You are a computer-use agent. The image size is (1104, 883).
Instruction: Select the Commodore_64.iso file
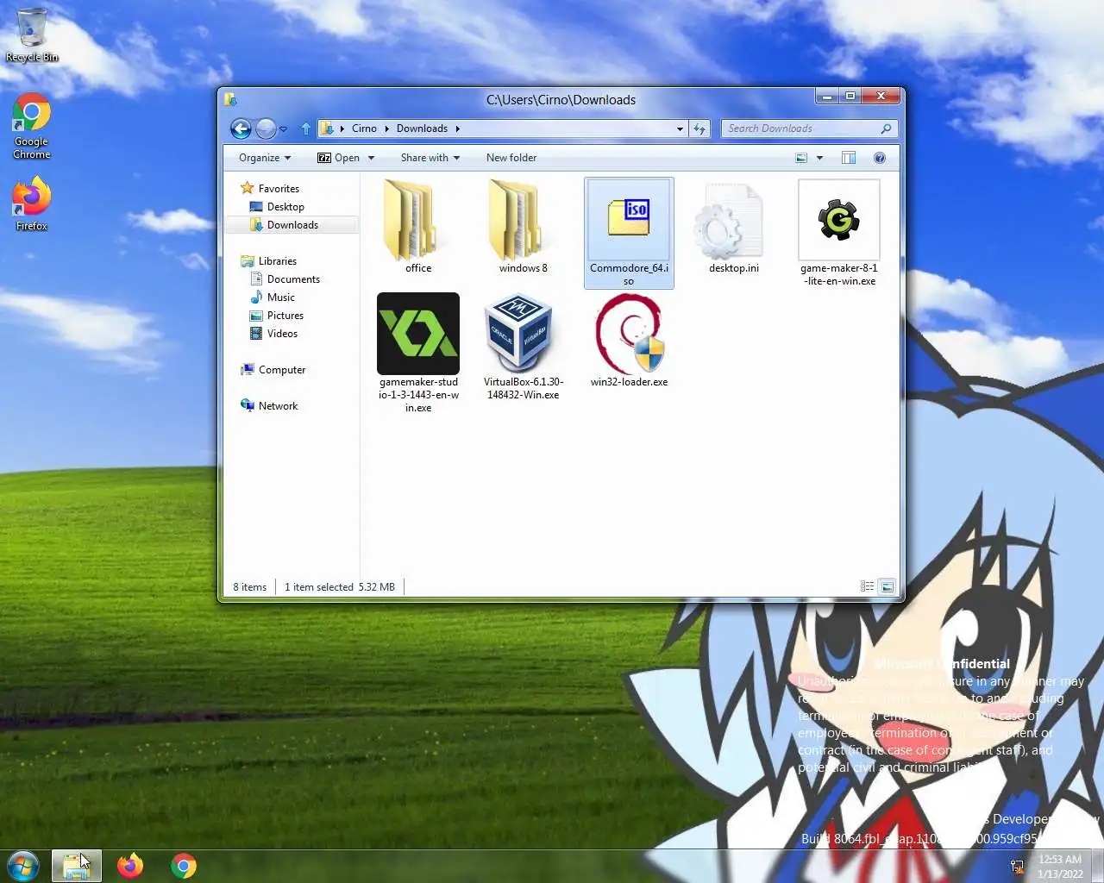pyautogui.click(x=629, y=233)
